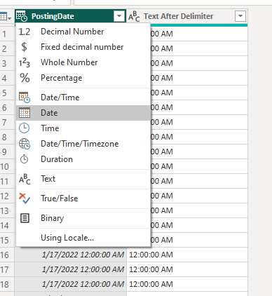The width and height of the screenshot is (272, 296).
Task: Click the calendar Date icon
Action: tap(25, 113)
